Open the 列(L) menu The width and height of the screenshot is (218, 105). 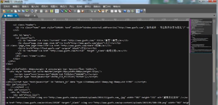point(72,6)
